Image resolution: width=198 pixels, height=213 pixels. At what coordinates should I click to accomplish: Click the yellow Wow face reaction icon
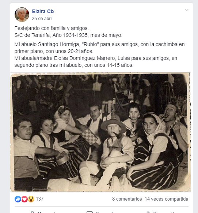[31, 199]
